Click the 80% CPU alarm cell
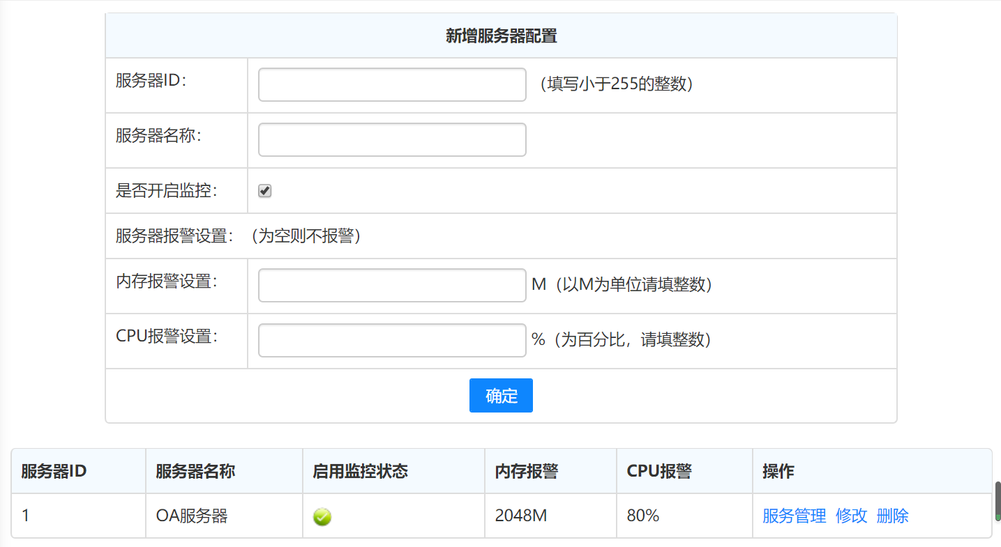This screenshot has height=547, width=1001. coord(643,516)
